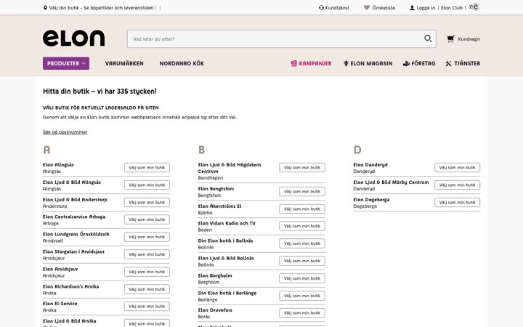Click the Elon Magasin lightbulb icon
Screen dimensions: 523x327
[x=346, y=63]
